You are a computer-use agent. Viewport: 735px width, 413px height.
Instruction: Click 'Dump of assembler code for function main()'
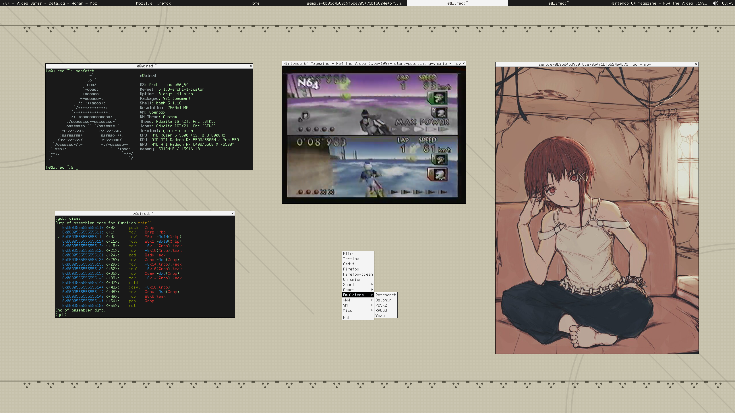105,223
